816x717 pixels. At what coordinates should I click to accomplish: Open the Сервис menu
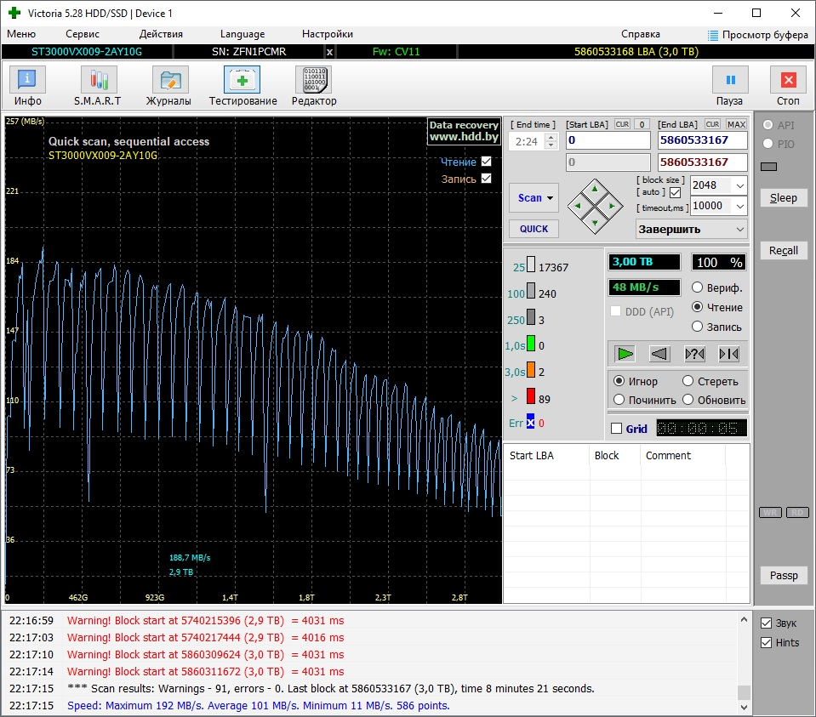[x=83, y=34]
